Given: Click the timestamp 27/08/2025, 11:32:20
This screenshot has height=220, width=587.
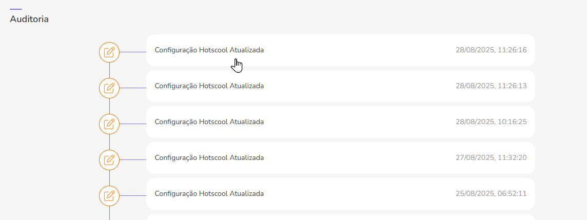Looking at the screenshot, I should click(x=491, y=158).
